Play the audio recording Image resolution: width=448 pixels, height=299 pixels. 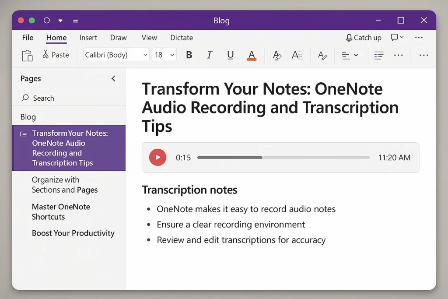[x=157, y=157]
